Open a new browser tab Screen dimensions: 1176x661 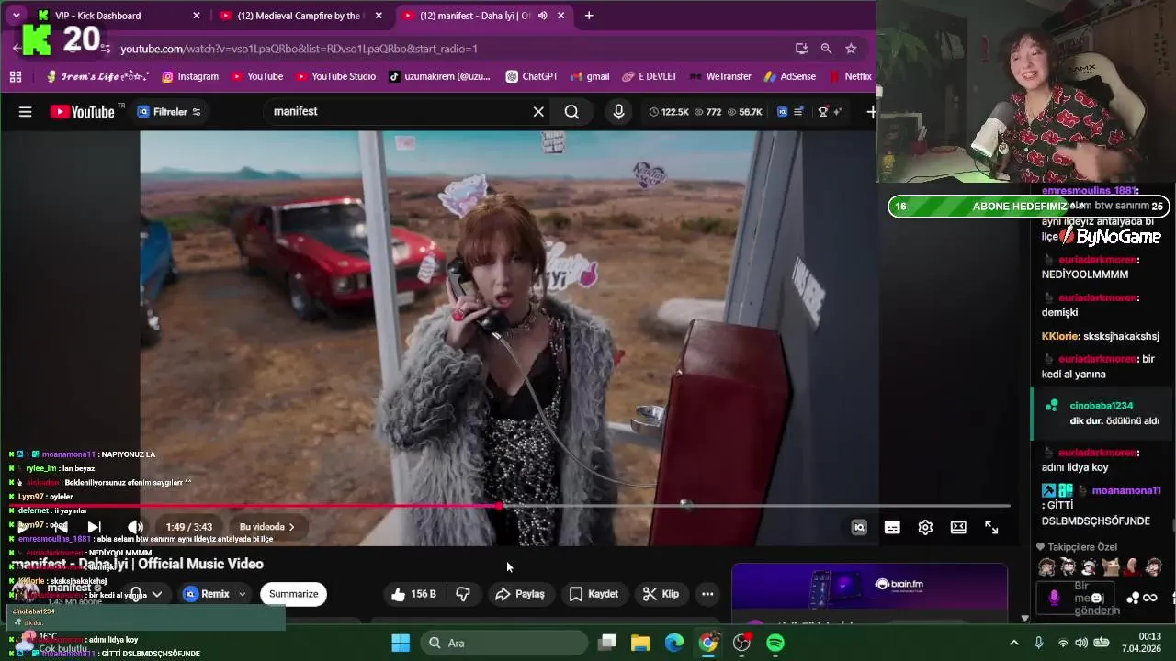click(x=589, y=16)
